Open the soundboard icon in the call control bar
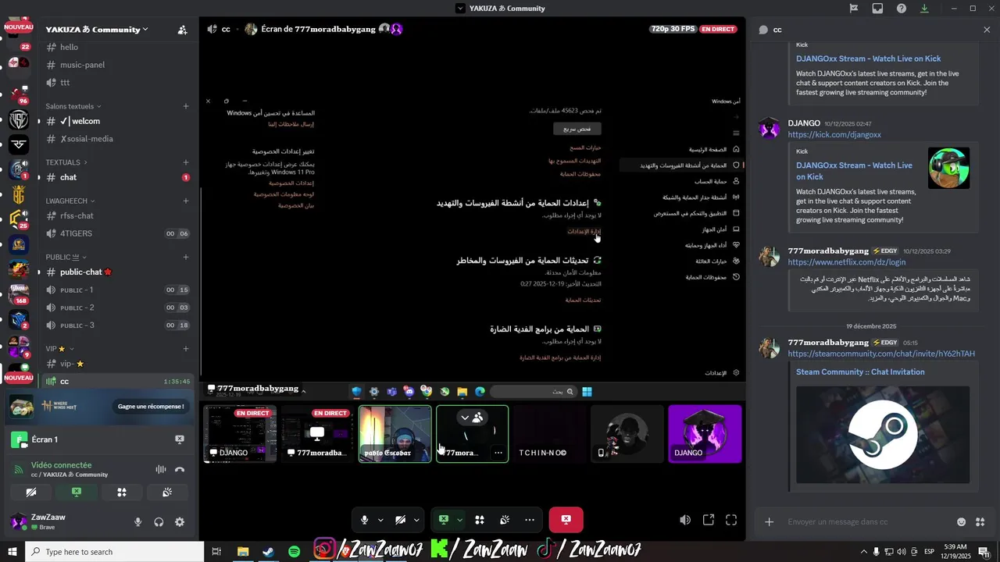 coord(505,520)
